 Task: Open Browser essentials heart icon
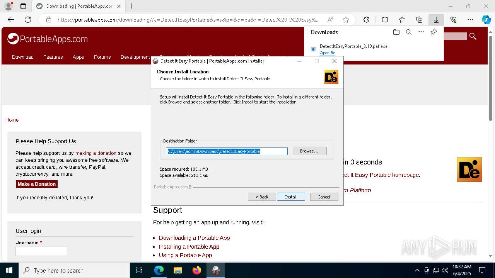453,20
